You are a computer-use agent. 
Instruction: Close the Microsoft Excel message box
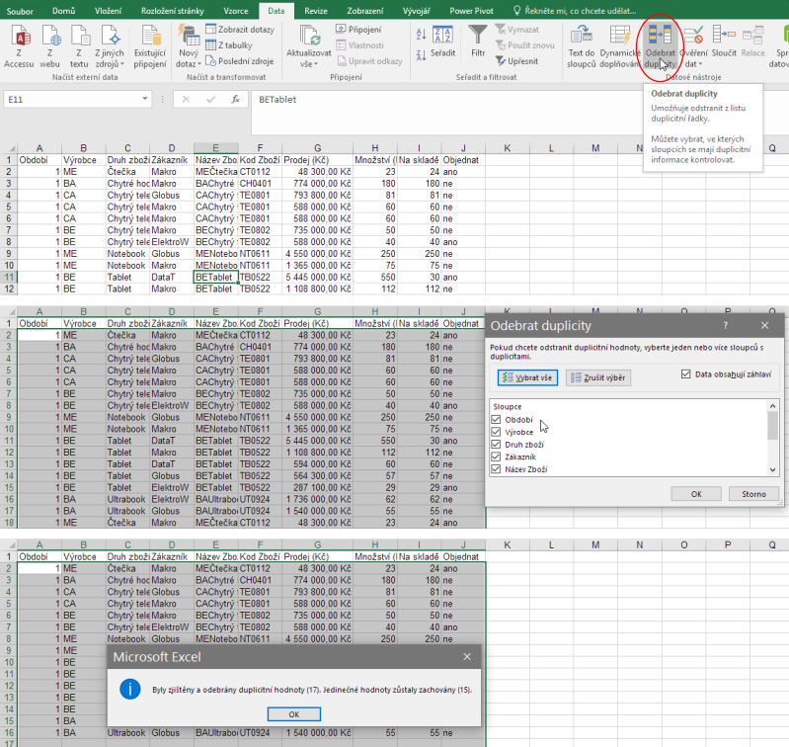tap(467, 656)
